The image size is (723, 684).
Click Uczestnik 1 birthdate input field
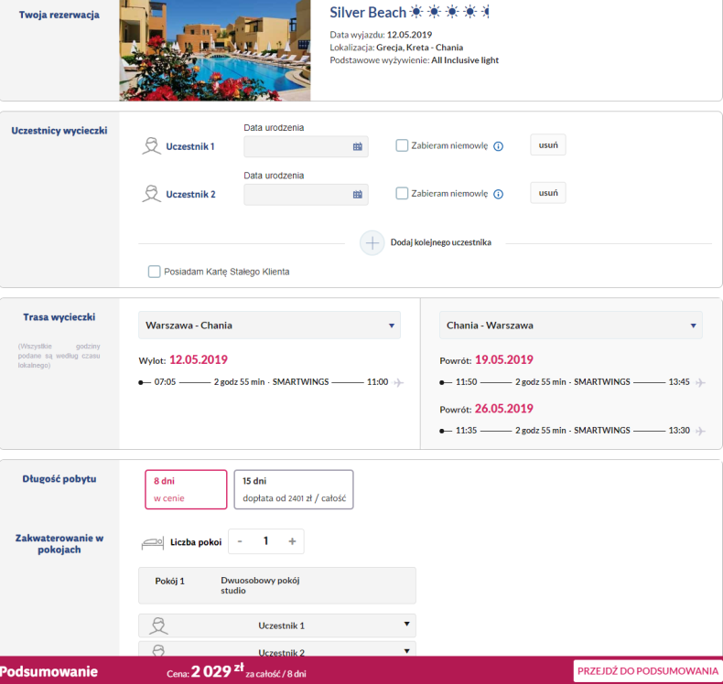pos(306,146)
